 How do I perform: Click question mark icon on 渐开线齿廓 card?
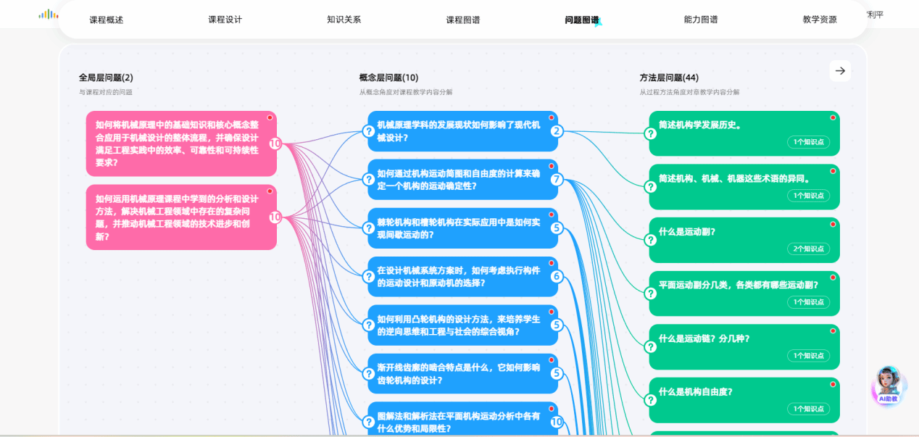(368, 374)
